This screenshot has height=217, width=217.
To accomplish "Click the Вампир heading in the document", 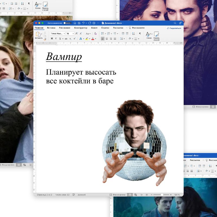I will [x=64, y=57].
